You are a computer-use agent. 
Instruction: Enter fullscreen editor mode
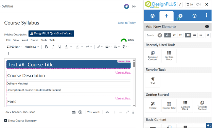point(127,112)
